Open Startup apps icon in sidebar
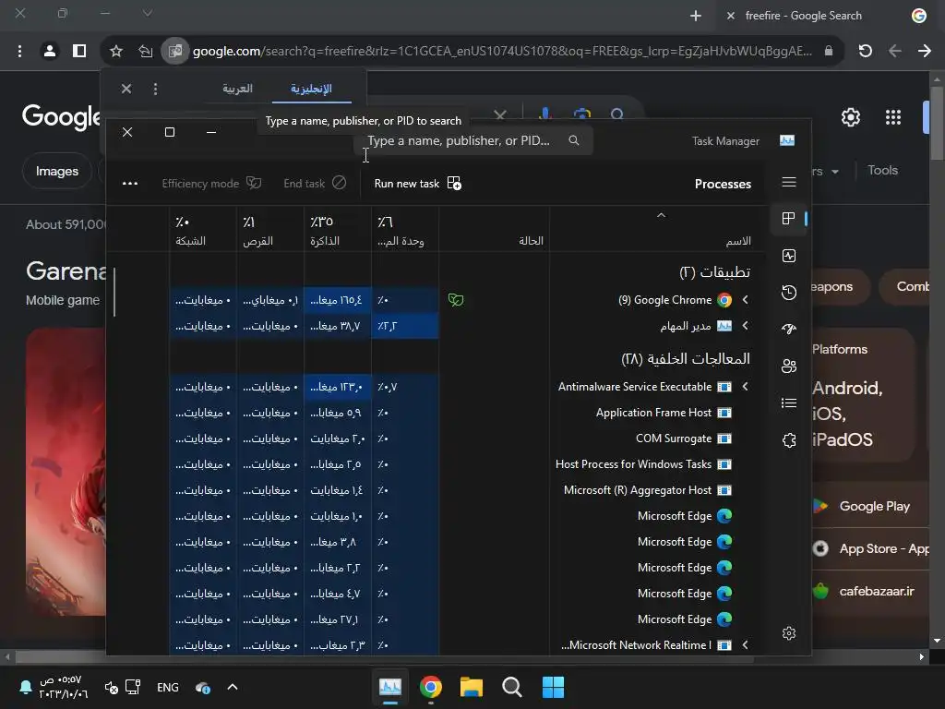 pyautogui.click(x=788, y=330)
